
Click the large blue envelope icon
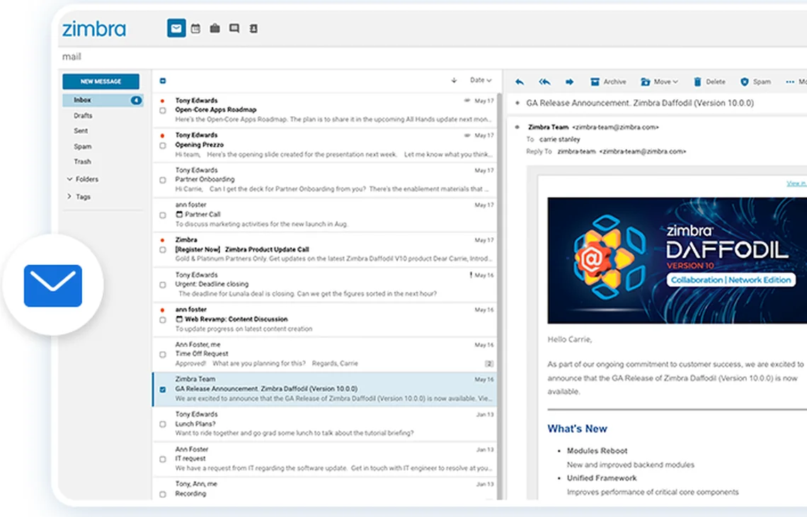pos(53,285)
